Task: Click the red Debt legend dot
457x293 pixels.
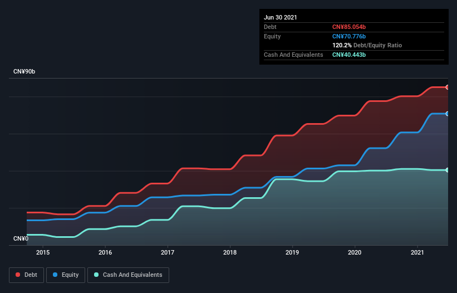Action: (x=18, y=275)
